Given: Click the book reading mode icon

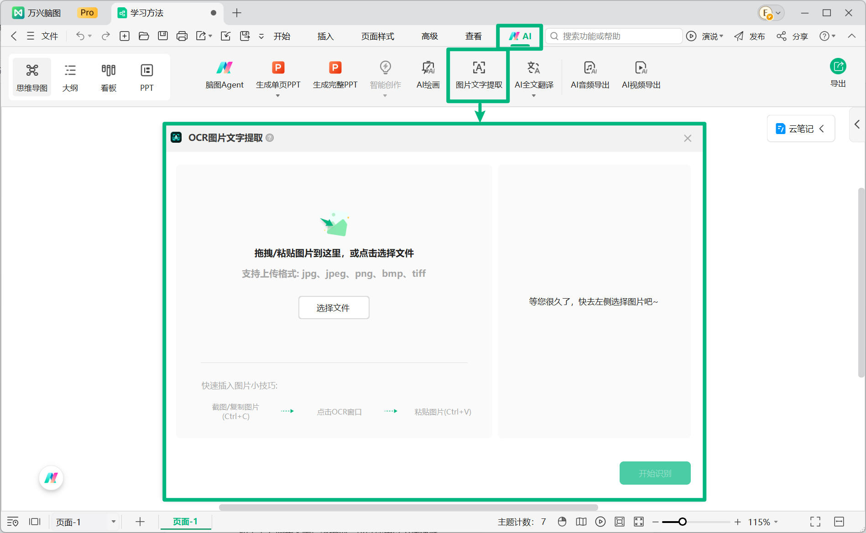Looking at the screenshot, I should coord(581,522).
